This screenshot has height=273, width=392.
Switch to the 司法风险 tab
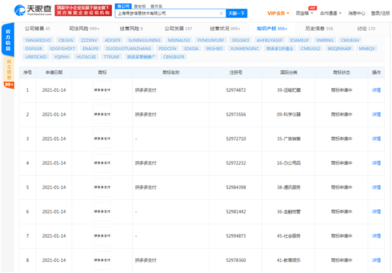pyautogui.click(x=84, y=29)
